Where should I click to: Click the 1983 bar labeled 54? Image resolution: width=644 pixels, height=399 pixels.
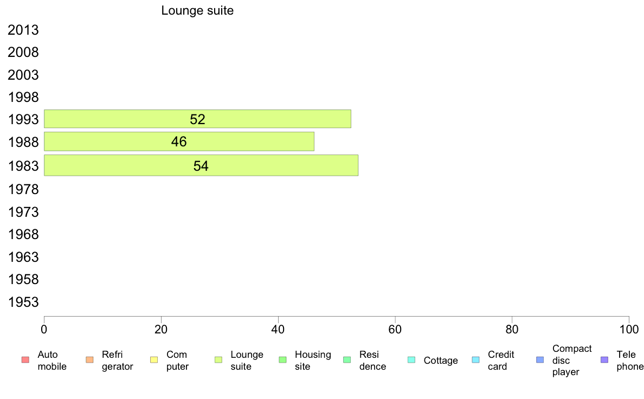coord(201,165)
